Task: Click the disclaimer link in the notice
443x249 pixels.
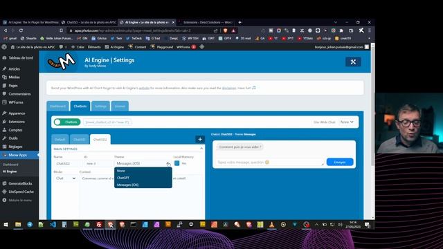Action: [229, 88]
